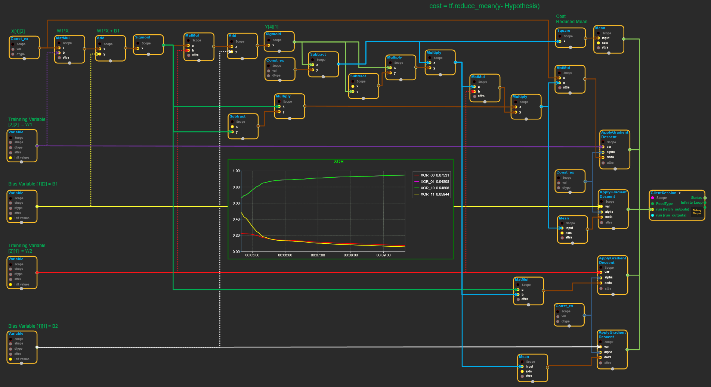Select the cyan run (run_outputs) pin
Image resolution: width=711 pixels, height=387 pixels.
[x=653, y=215]
